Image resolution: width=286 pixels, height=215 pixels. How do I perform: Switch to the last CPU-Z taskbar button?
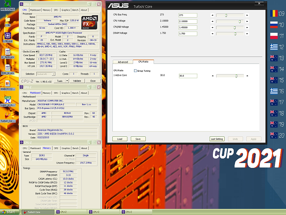click(x=136, y=212)
